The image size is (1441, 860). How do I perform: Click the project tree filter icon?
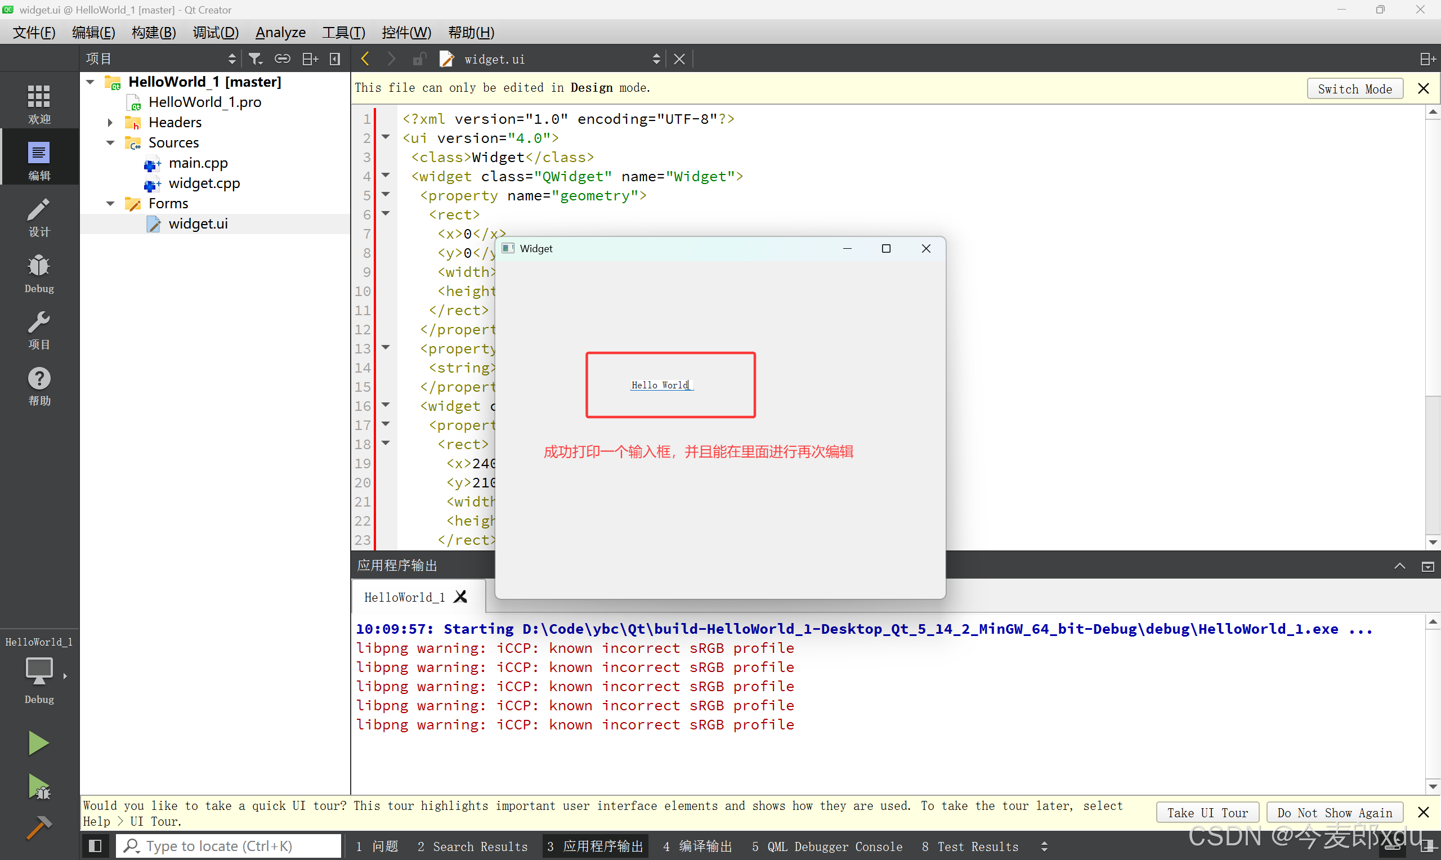[255, 59]
